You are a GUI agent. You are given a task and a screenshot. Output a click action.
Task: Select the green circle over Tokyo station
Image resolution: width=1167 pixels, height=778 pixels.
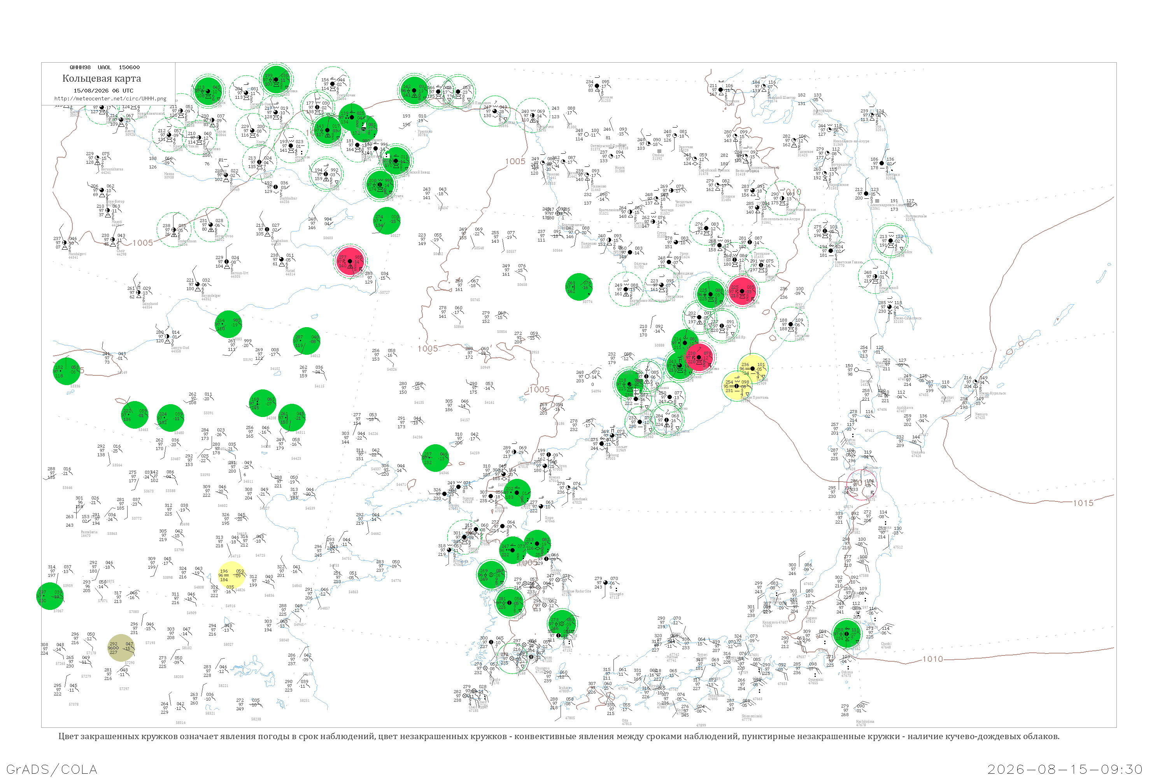[x=846, y=634]
